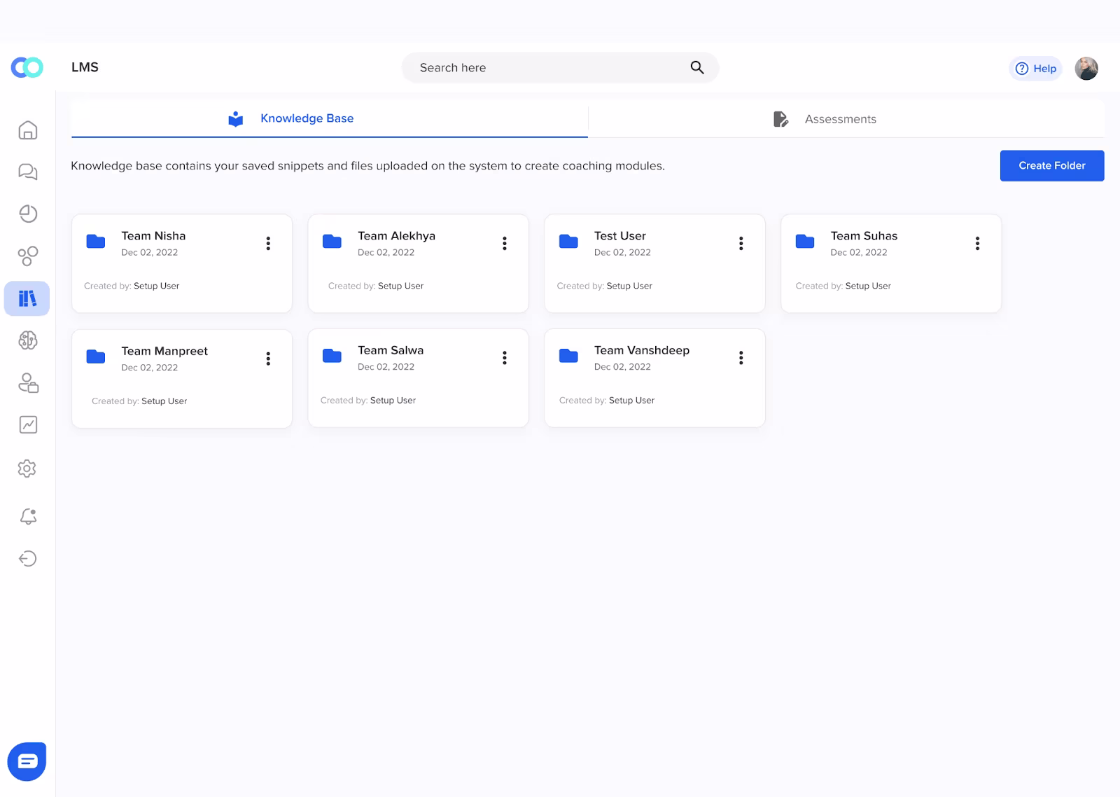Open the Team Manpreet folder title
1120x797 pixels.
click(164, 351)
